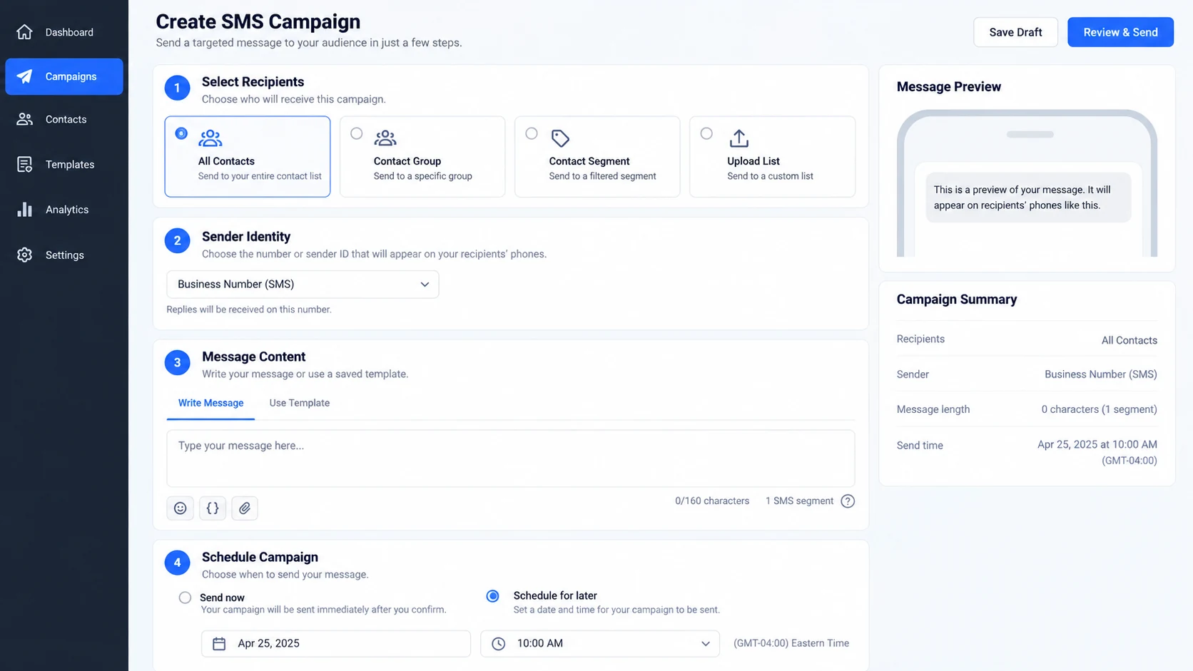Insert variable with curly braces icon

pos(213,508)
